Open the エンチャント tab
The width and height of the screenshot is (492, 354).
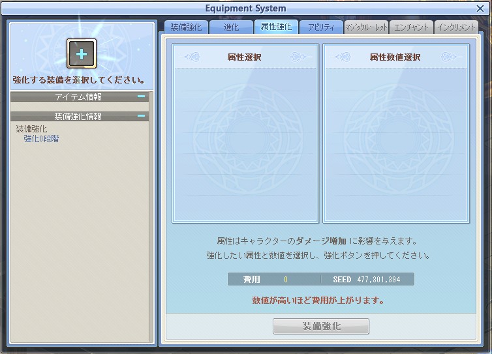411,27
